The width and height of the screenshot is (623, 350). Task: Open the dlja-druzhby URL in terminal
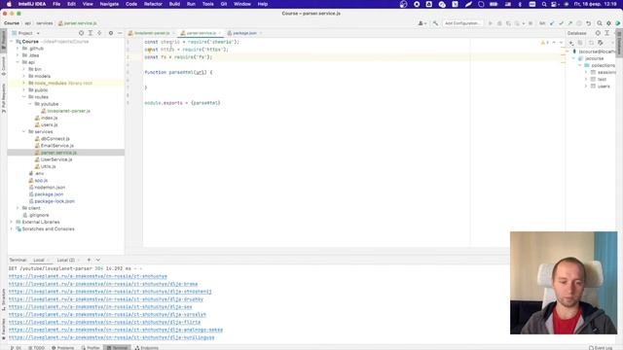(x=106, y=299)
